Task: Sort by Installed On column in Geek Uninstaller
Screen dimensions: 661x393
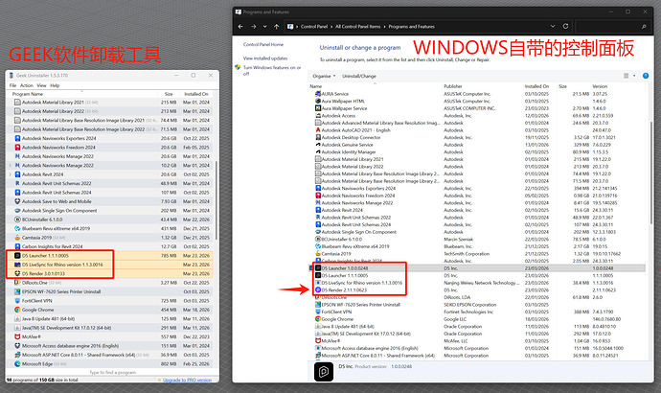Action: (196, 94)
